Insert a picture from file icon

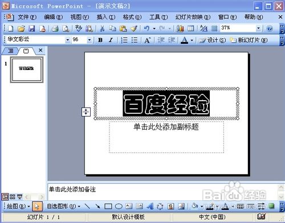[181, 206]
